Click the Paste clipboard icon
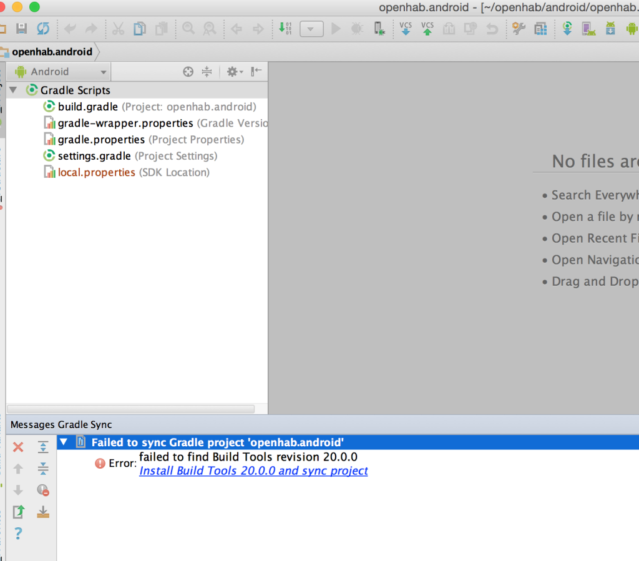 coord(162,29)
